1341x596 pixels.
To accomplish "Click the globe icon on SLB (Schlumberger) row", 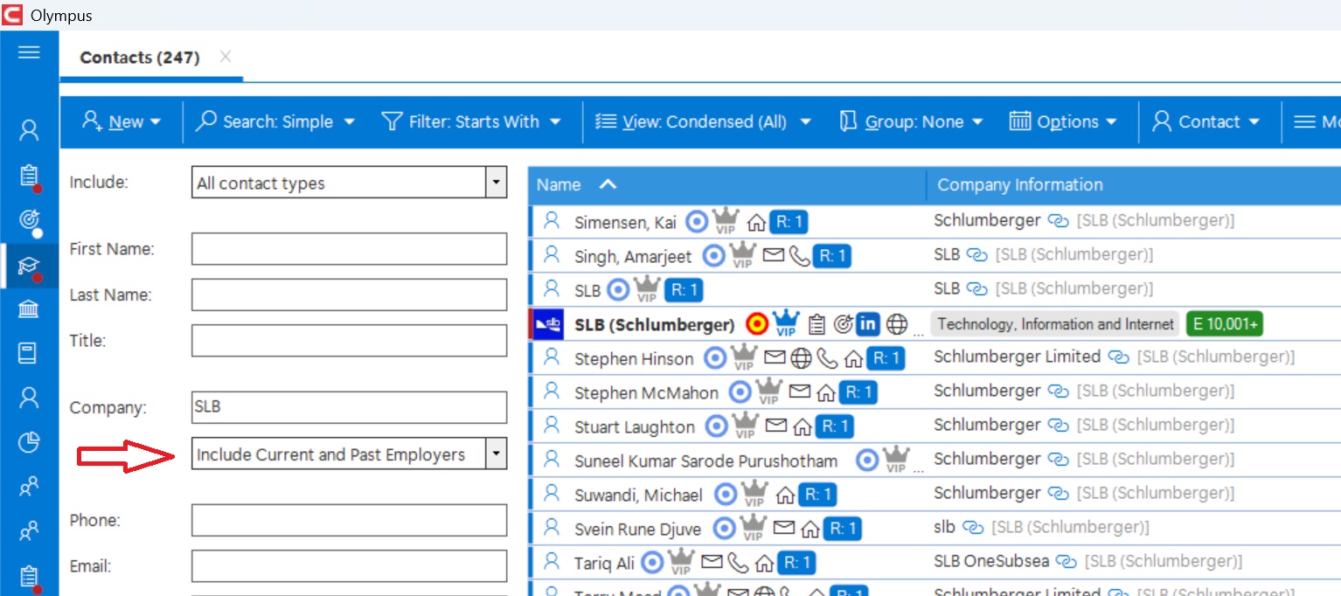I will click(x=897, y=324).
